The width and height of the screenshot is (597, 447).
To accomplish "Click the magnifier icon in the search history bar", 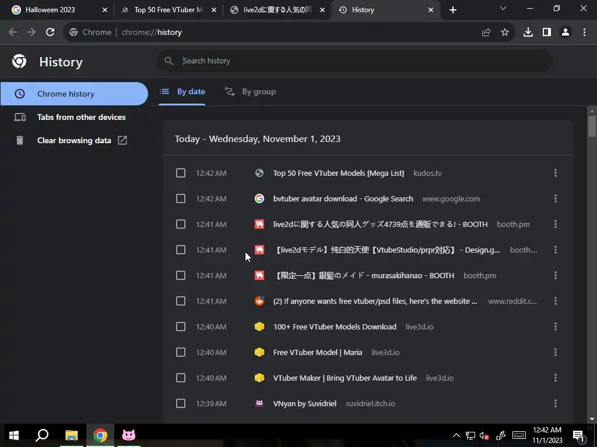I will click(x=168, y=61).
